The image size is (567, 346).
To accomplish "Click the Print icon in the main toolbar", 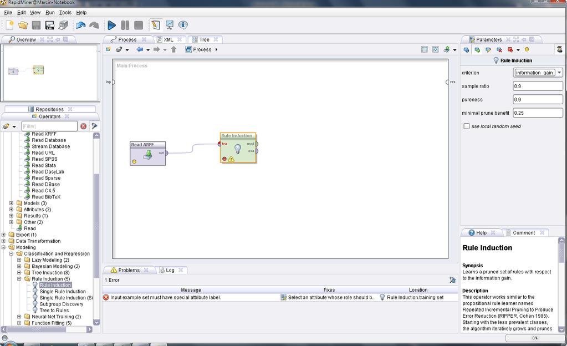I will pos(63,25).
